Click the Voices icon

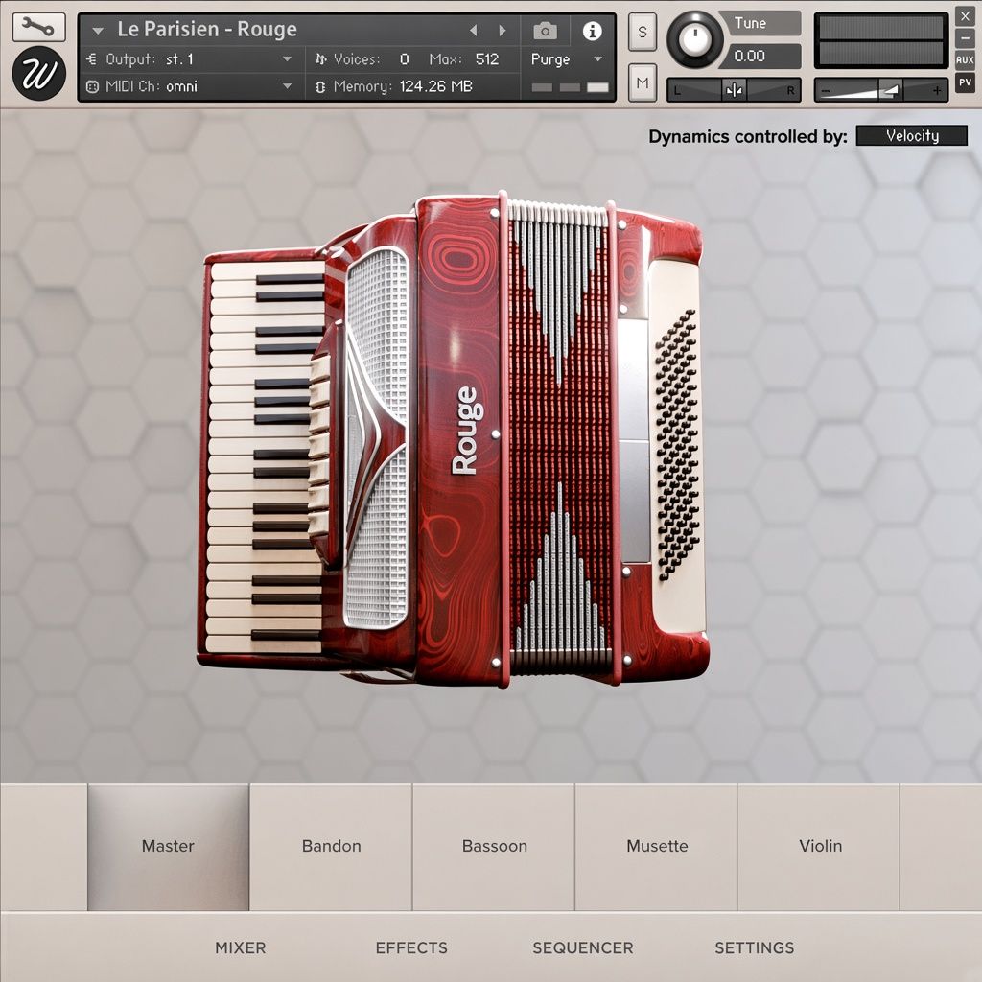(320, 59)
